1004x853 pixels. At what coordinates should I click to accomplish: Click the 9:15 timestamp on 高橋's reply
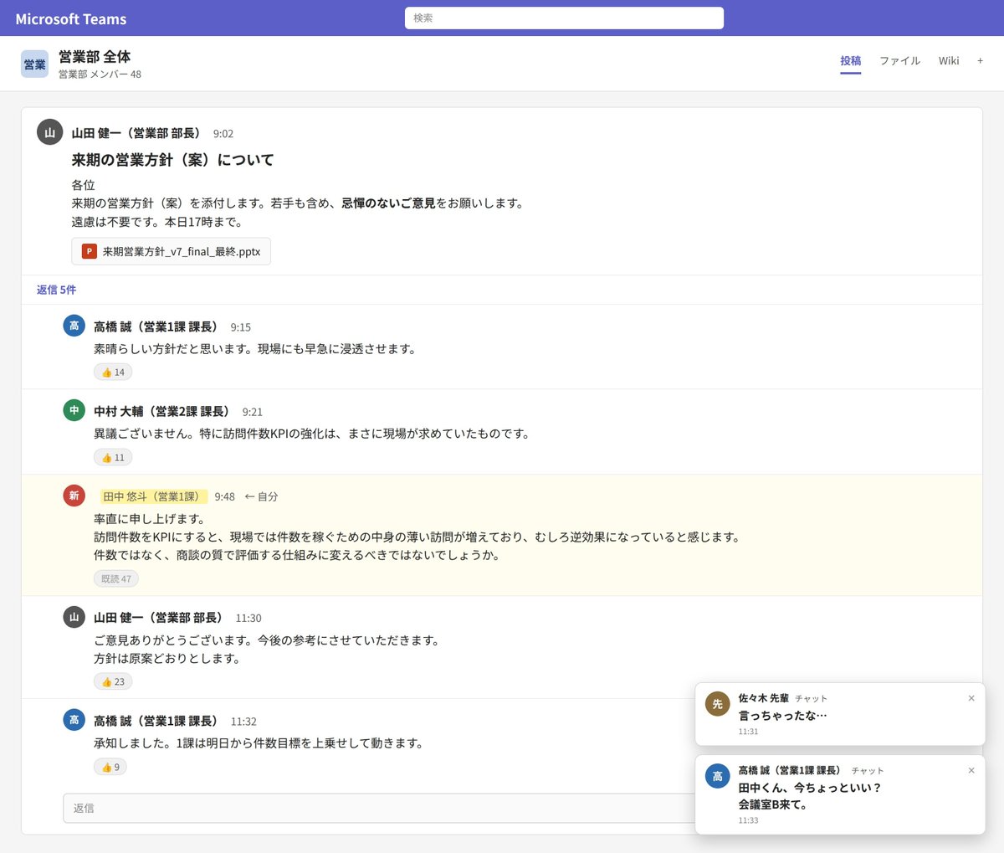coord(240,327)
